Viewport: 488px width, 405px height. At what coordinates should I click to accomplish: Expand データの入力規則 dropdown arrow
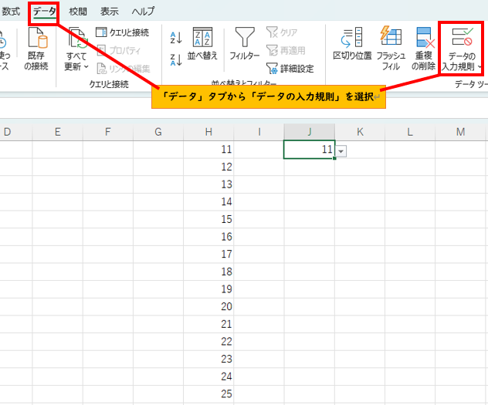480,66
